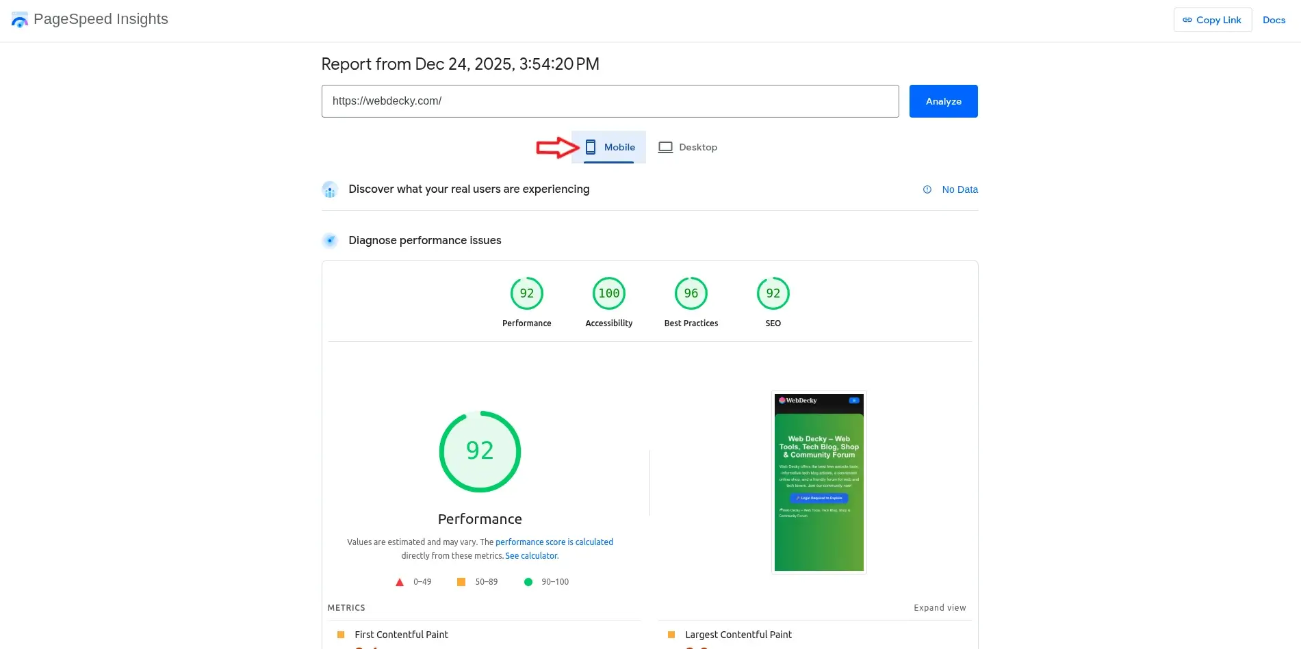Click the Copy Link button
Viewport: 1301px width, 649px height.
click(x=1211, y=20)
